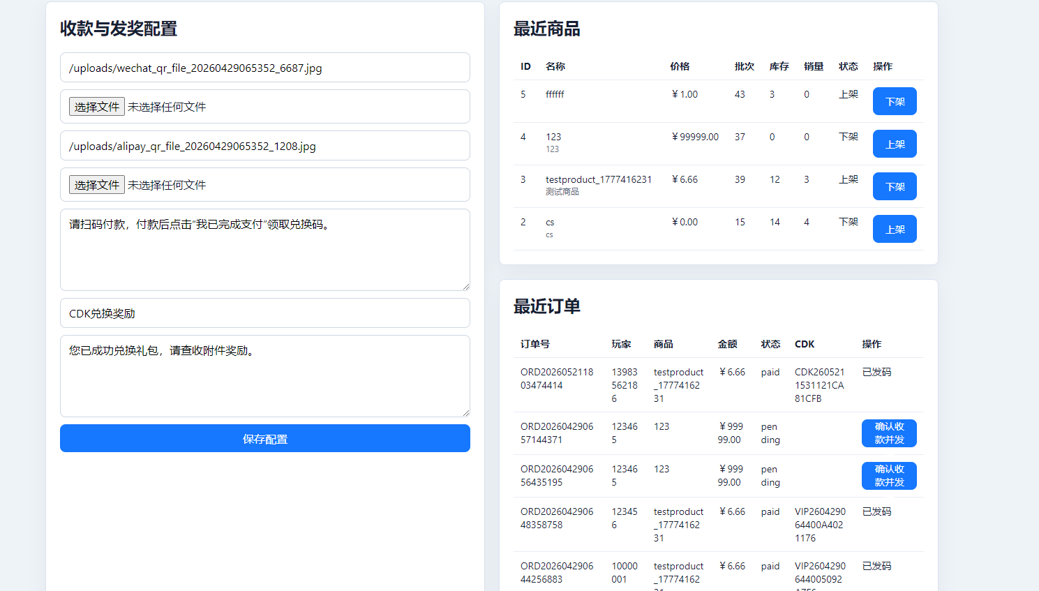Put product 123 on shelf with 上架
This screenshot has width=1039, height=591.
(895, 144)
